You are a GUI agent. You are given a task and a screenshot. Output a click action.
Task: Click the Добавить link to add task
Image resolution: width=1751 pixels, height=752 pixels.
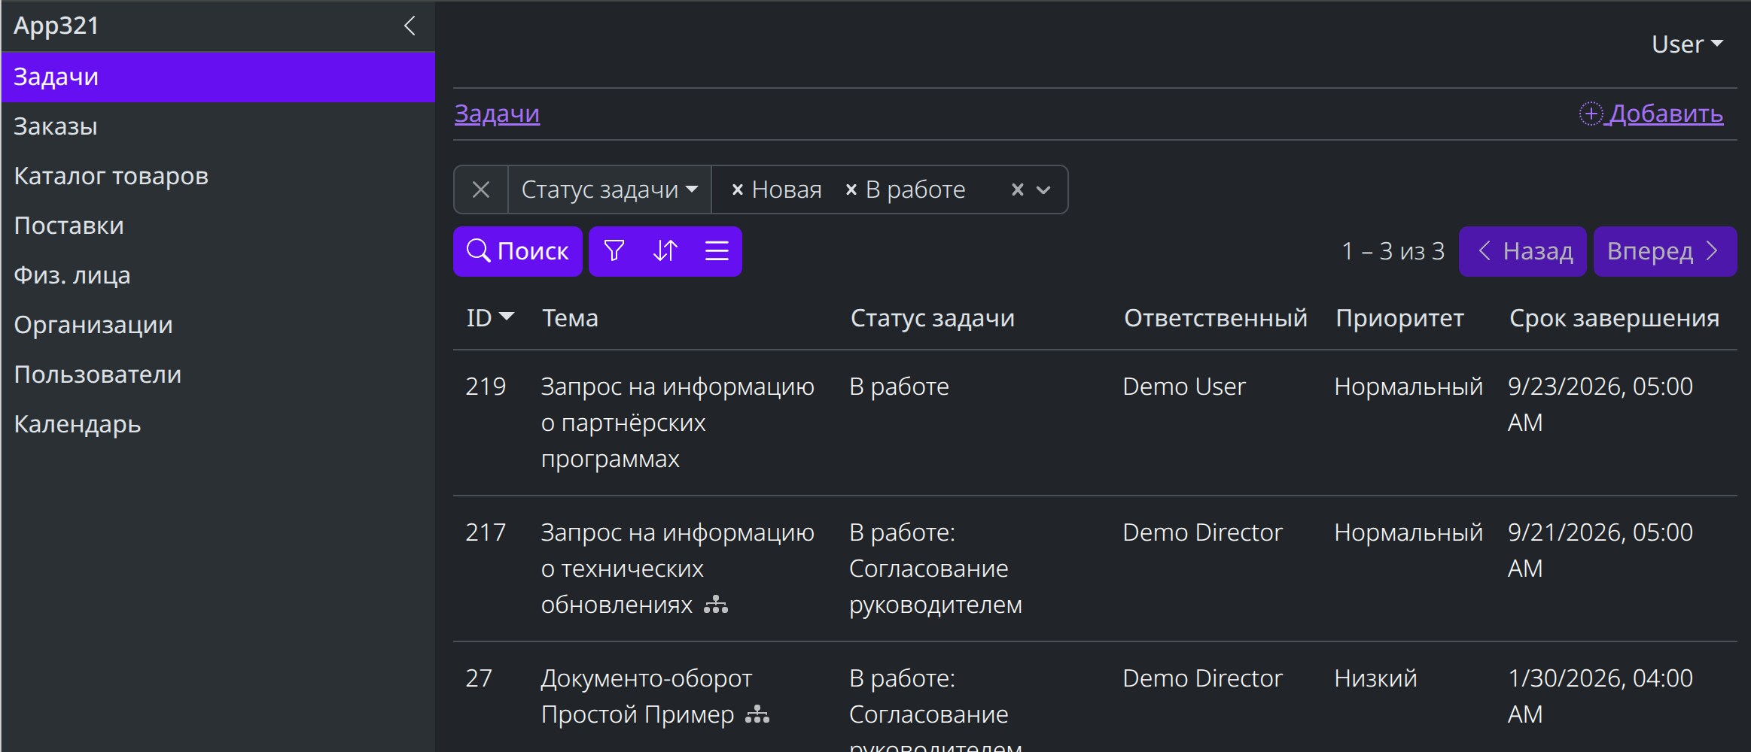[1651, 114]
